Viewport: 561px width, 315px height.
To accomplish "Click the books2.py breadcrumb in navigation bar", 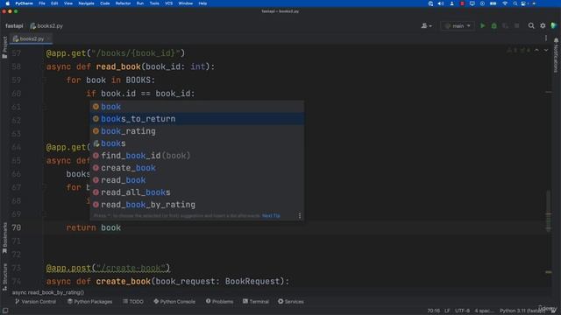I will tap(46, 25).
